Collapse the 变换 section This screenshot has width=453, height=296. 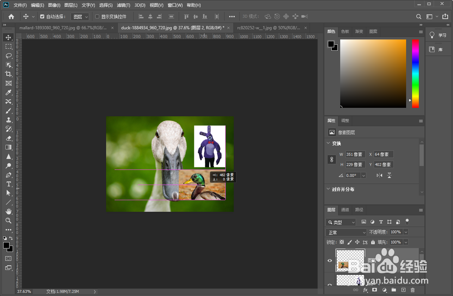point(328,143)
